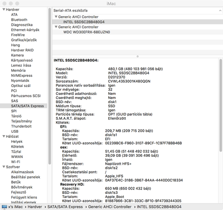Select Ethernet-kártyák entry
This screenshot has height=210, width=223.
pos(25,30)
